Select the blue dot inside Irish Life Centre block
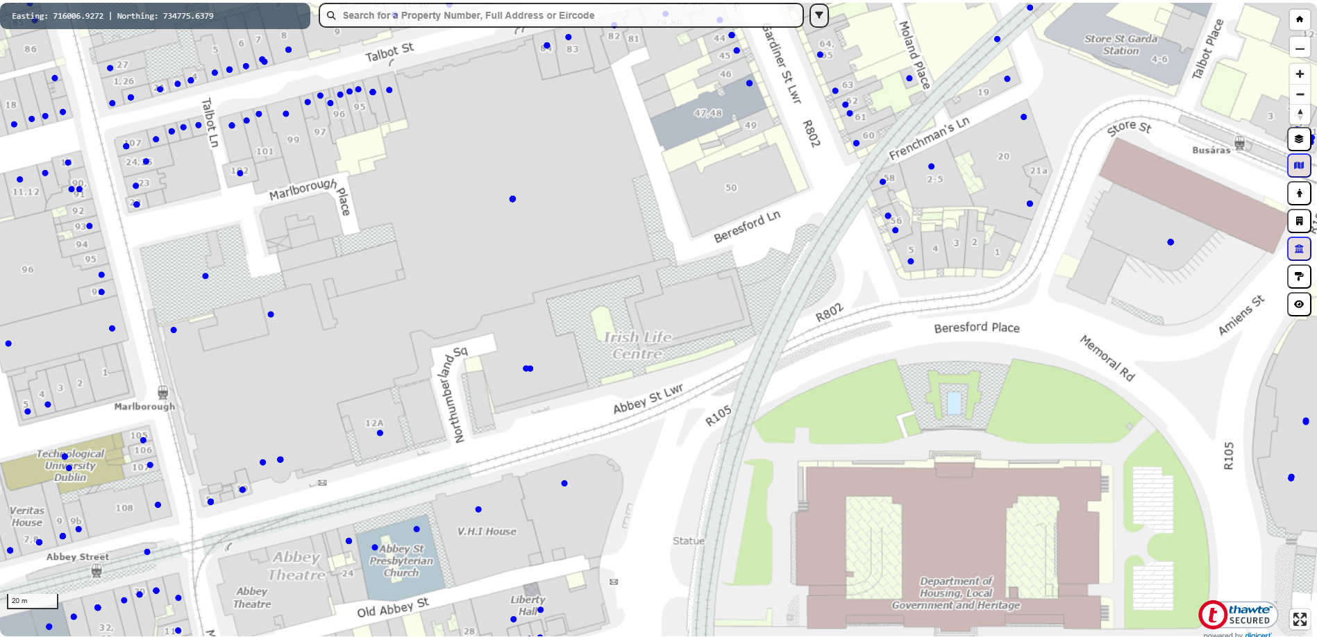Viewport: 1317px width, 637px height. coord(528,368)
